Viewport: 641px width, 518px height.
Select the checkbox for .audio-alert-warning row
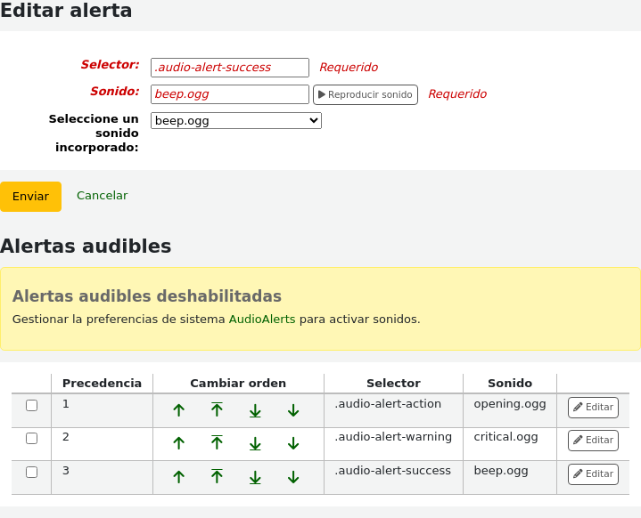[x=32, y=439]
